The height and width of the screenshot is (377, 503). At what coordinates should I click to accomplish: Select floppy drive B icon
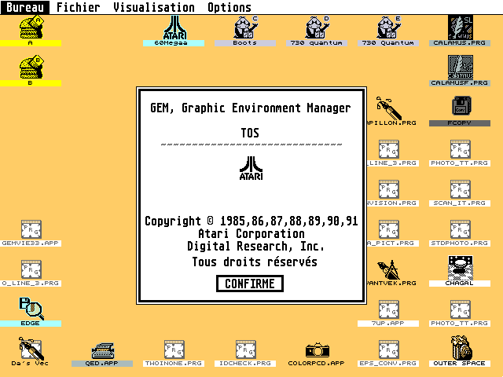coord(31,68)
